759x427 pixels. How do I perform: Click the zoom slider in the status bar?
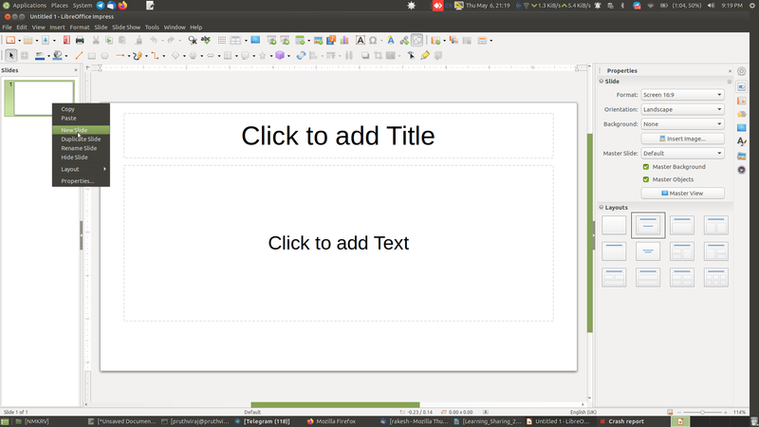pos(702,412)
